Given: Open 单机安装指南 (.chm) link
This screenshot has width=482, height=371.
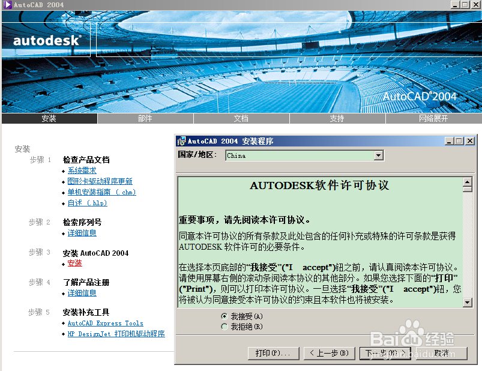Looking at the screenshot, I should pos(102,192).
